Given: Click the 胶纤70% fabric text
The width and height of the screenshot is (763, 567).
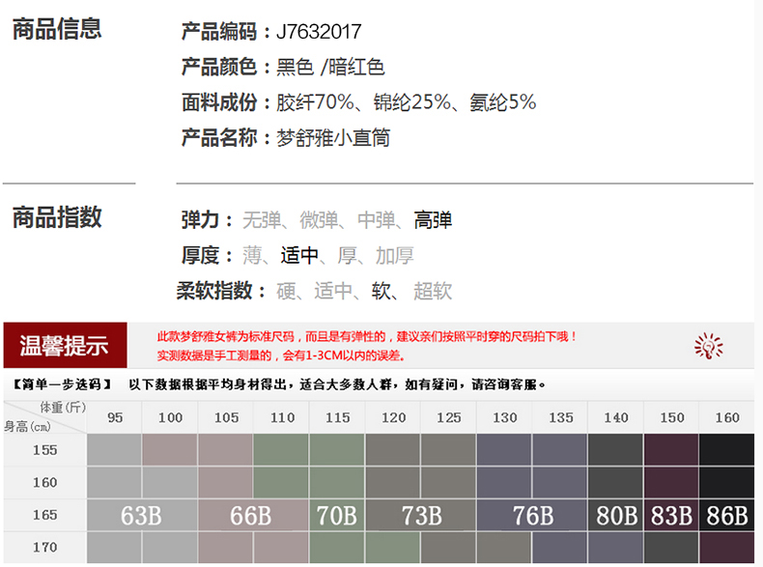Looking at the screenshot, I should (315, 102).
